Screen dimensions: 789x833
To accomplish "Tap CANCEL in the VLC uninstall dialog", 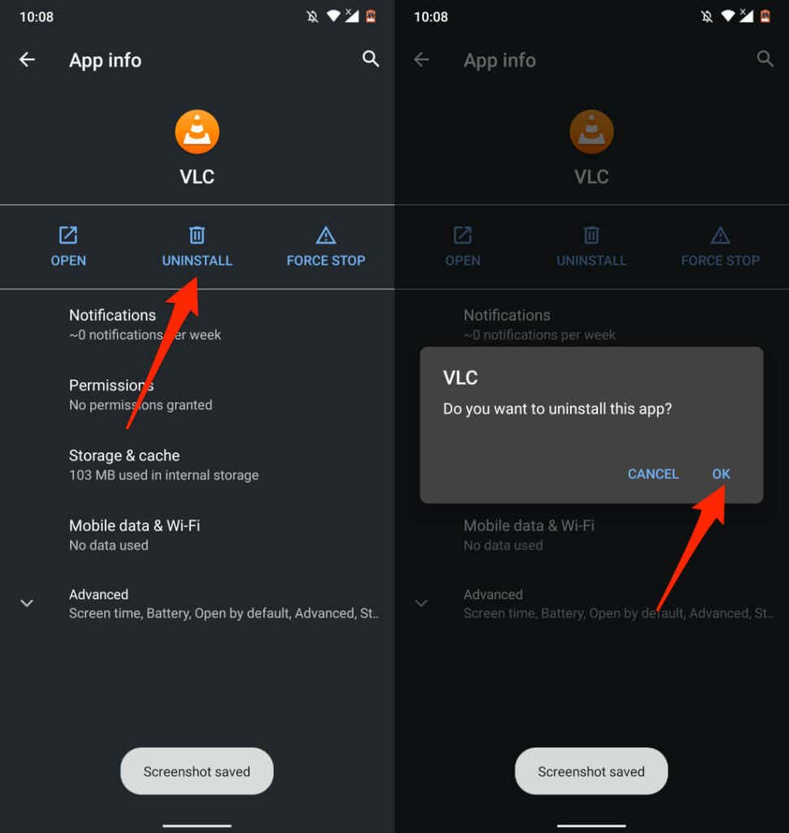I will pyautogui.click(x=653, y=474).
